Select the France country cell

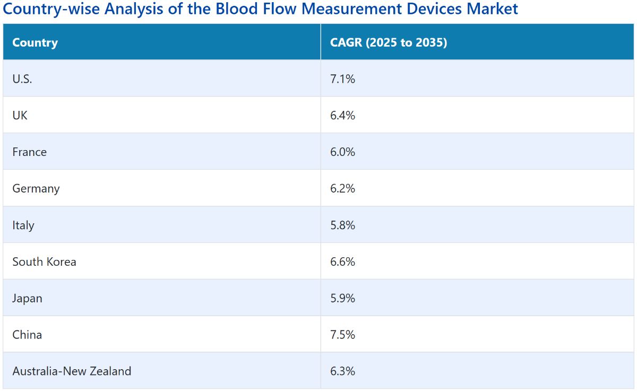[162, 152]
